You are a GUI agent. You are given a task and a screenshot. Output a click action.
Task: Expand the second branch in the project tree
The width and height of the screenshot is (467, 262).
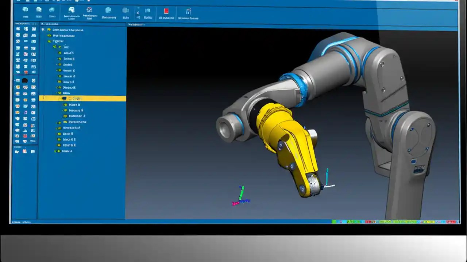(49, 35)
